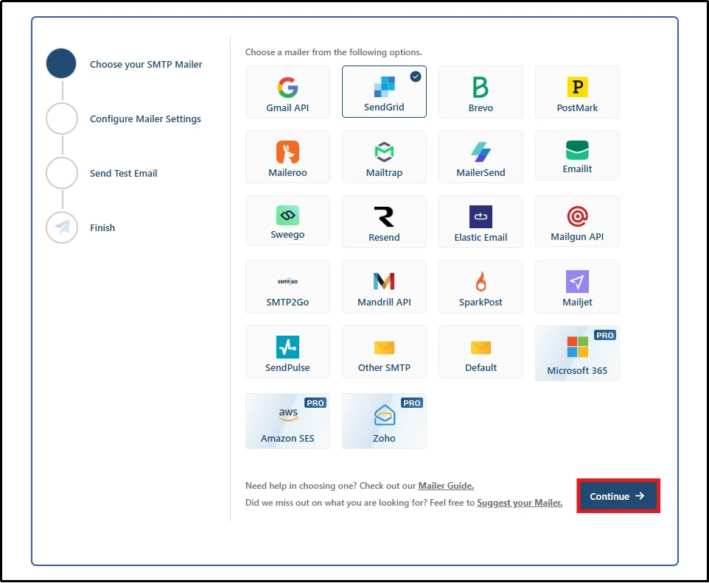
Task: Click the "MailerSend" label text
Action: (481, 172)
